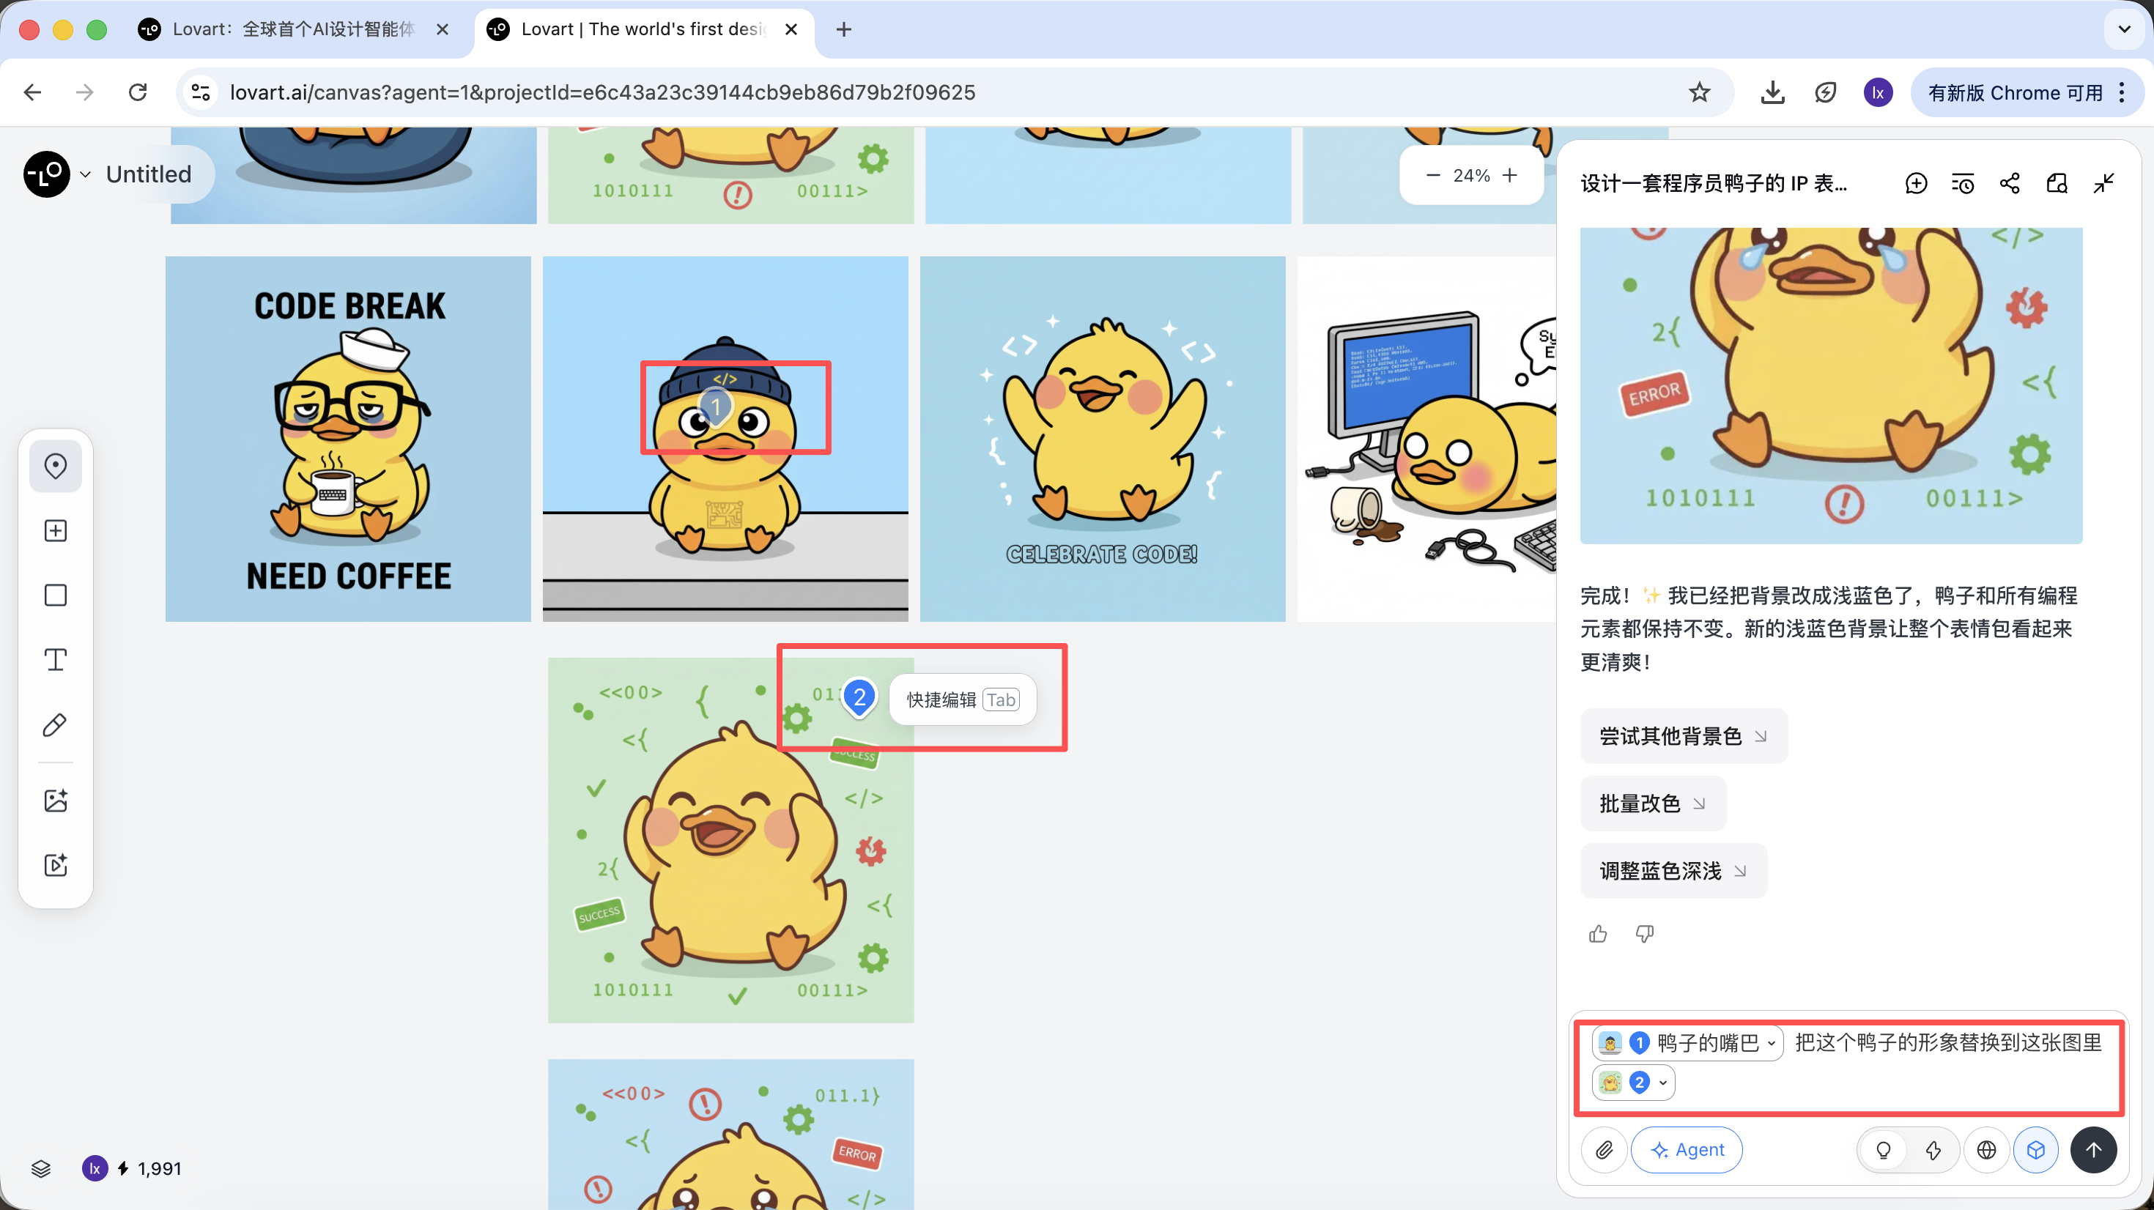Select the pencil drawing tool

pos(55,725)
